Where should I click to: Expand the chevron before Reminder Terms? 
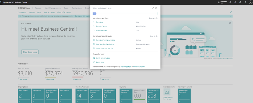pyautogui.click(x=94, y=26)
